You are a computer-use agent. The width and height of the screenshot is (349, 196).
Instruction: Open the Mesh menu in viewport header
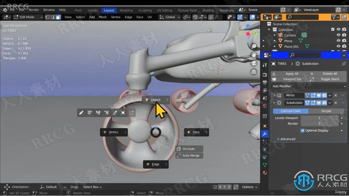(103, 17)
